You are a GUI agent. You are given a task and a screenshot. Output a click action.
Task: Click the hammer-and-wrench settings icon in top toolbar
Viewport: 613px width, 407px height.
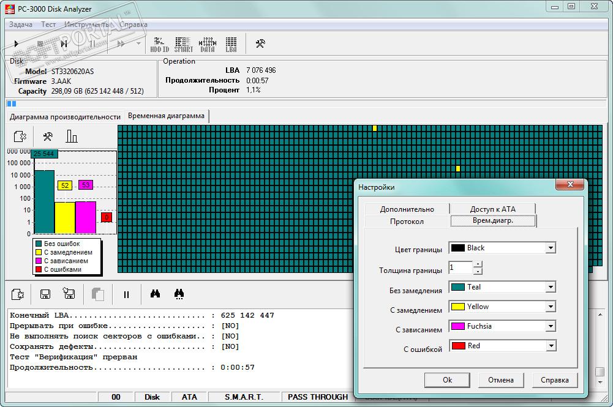(260, 43)
